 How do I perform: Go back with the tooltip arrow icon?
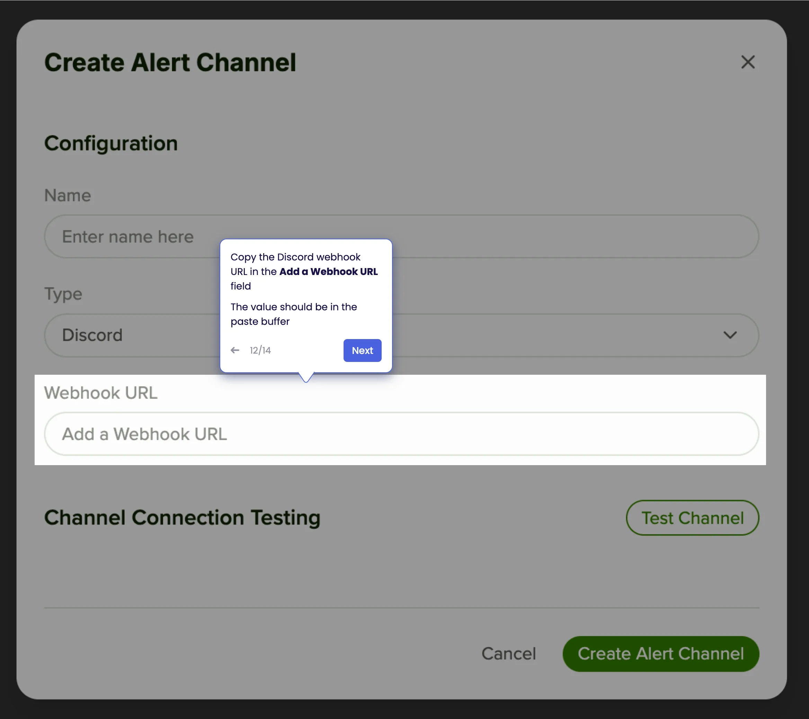(235, 350)
